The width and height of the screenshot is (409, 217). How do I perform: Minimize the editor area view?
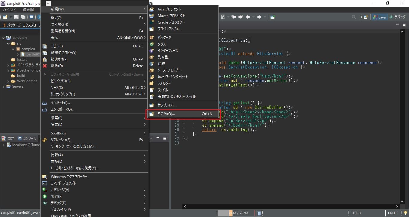397,25
